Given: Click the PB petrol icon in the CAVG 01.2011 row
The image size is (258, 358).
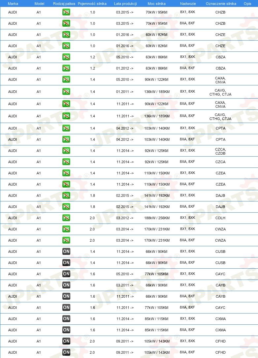Looking at the screenshot, I should (66, 92).
